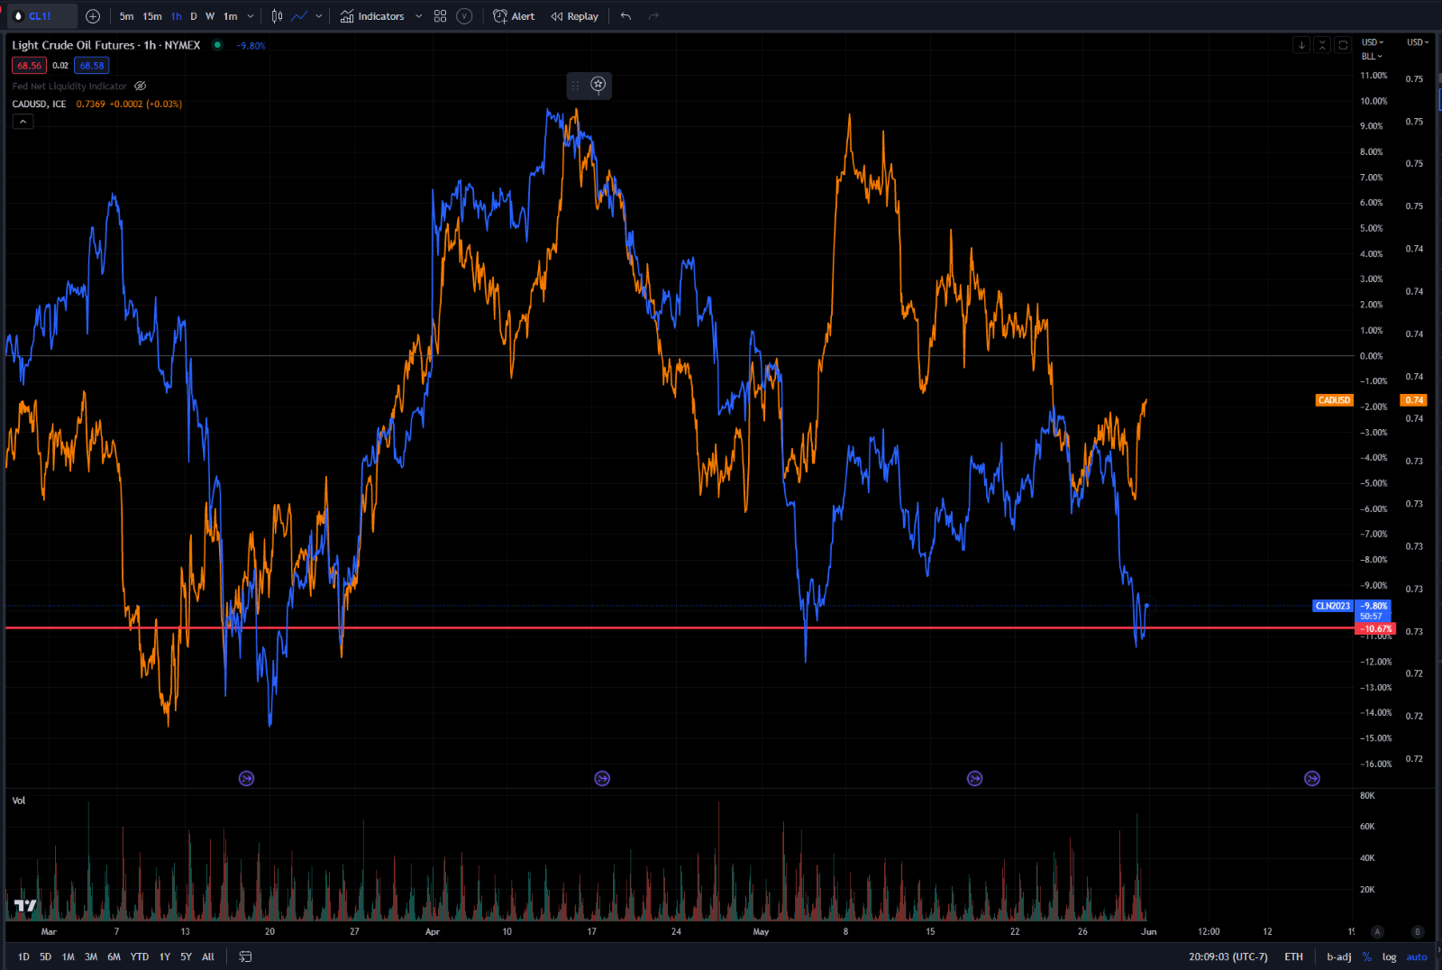
Task: Open the BLL unit dropdown
Action: coord(1369,56)
